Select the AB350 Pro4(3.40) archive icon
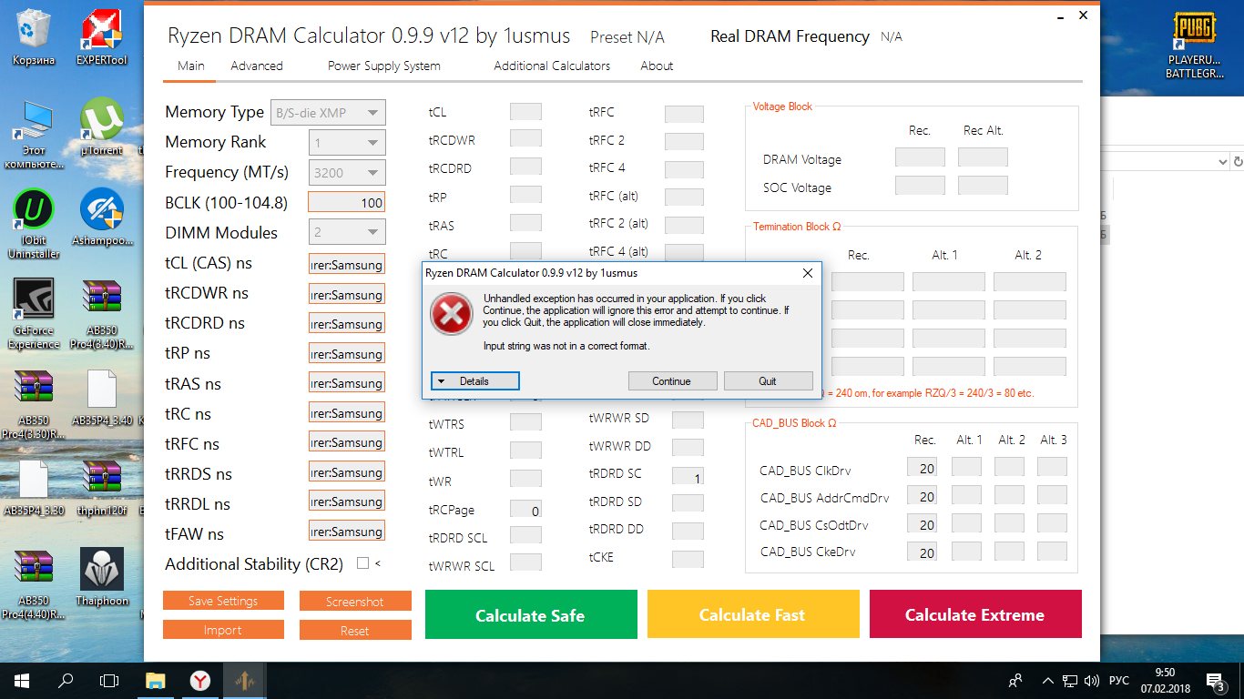The height and width of the screenshot is (699, 1244). pos(102,314)
